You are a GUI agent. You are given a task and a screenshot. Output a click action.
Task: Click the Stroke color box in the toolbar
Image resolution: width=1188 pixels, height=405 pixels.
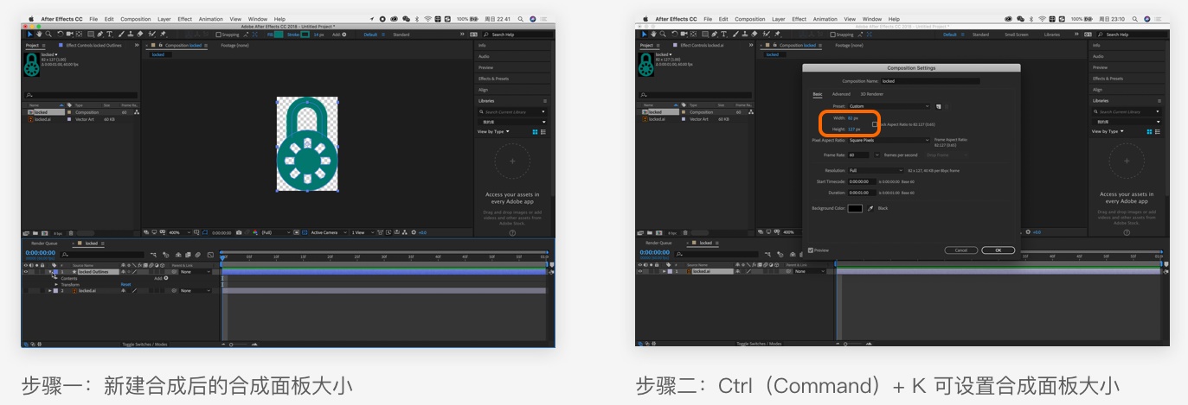click(x=305, y=35)
